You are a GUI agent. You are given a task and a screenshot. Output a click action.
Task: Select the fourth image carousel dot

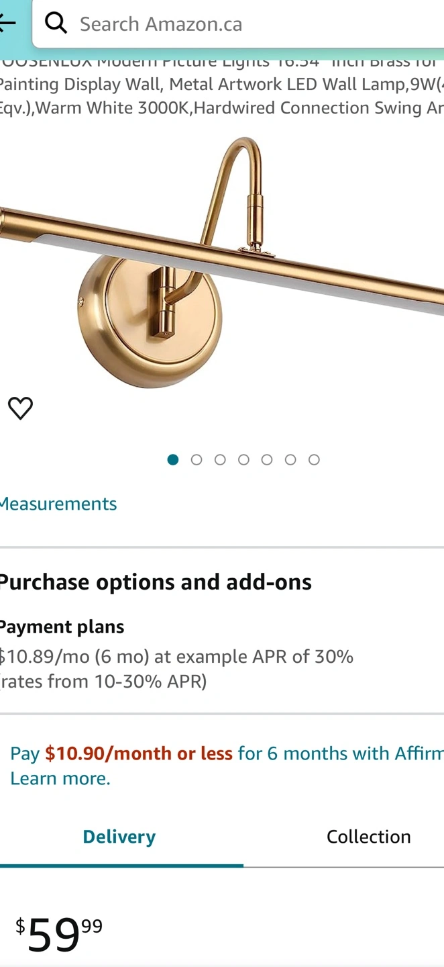243,459
